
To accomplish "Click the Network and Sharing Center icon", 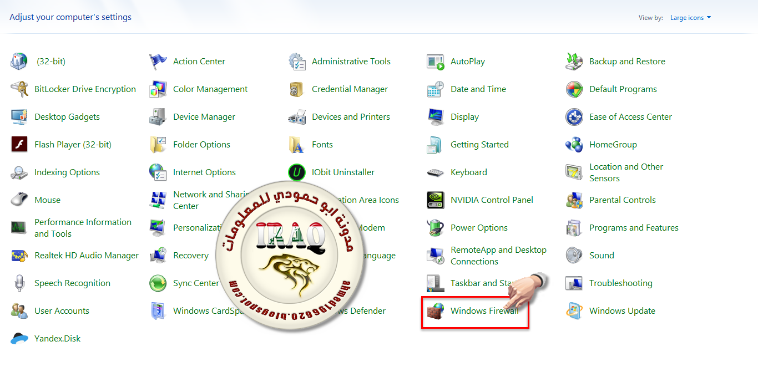I will pos(158,200).
